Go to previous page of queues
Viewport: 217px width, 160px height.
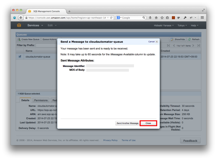[174, 45]
